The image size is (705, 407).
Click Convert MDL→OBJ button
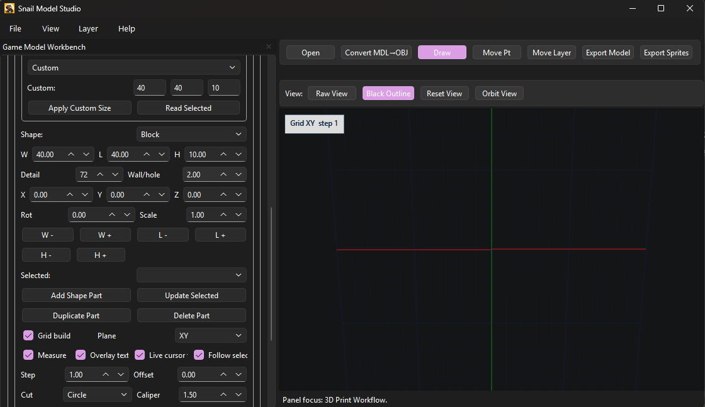tap(376, 53)
